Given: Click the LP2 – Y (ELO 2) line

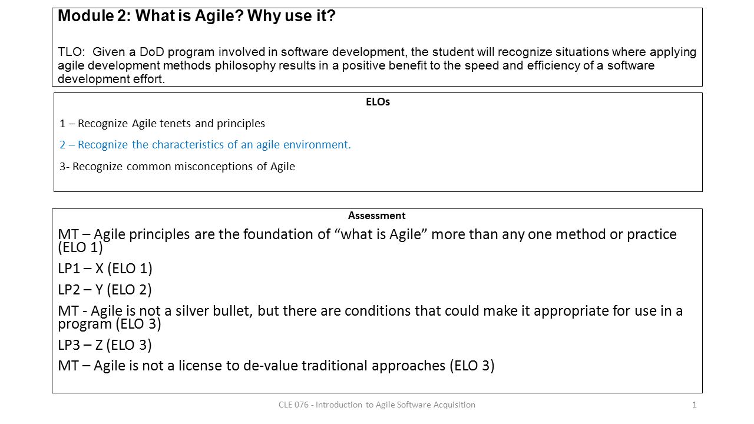Looking at the screenshot, I should click(105, 290).
